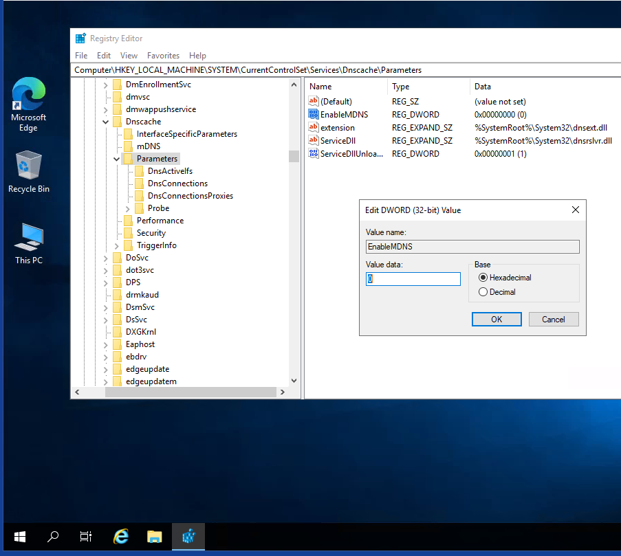Select the DsmSvc tree key
621x556 pixels.
pos(140,307)
